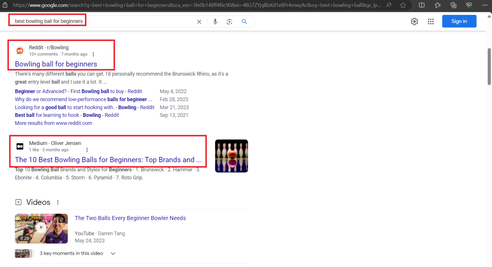Click the bowling pins thumbnail image
This screenshot has height=267, width=492.
click(x=231, y=156)
